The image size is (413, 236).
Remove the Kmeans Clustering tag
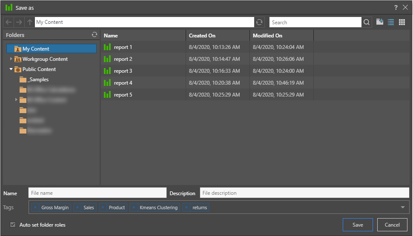(x=134, y=208)
